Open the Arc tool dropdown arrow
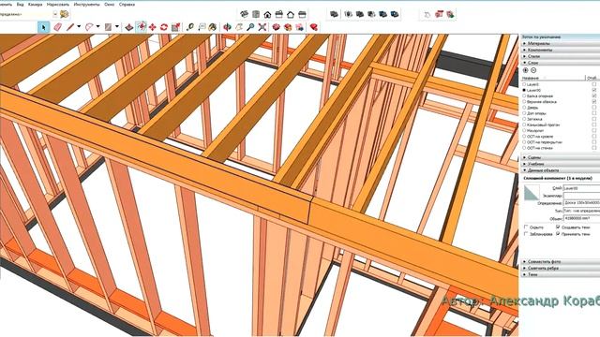 97,27
